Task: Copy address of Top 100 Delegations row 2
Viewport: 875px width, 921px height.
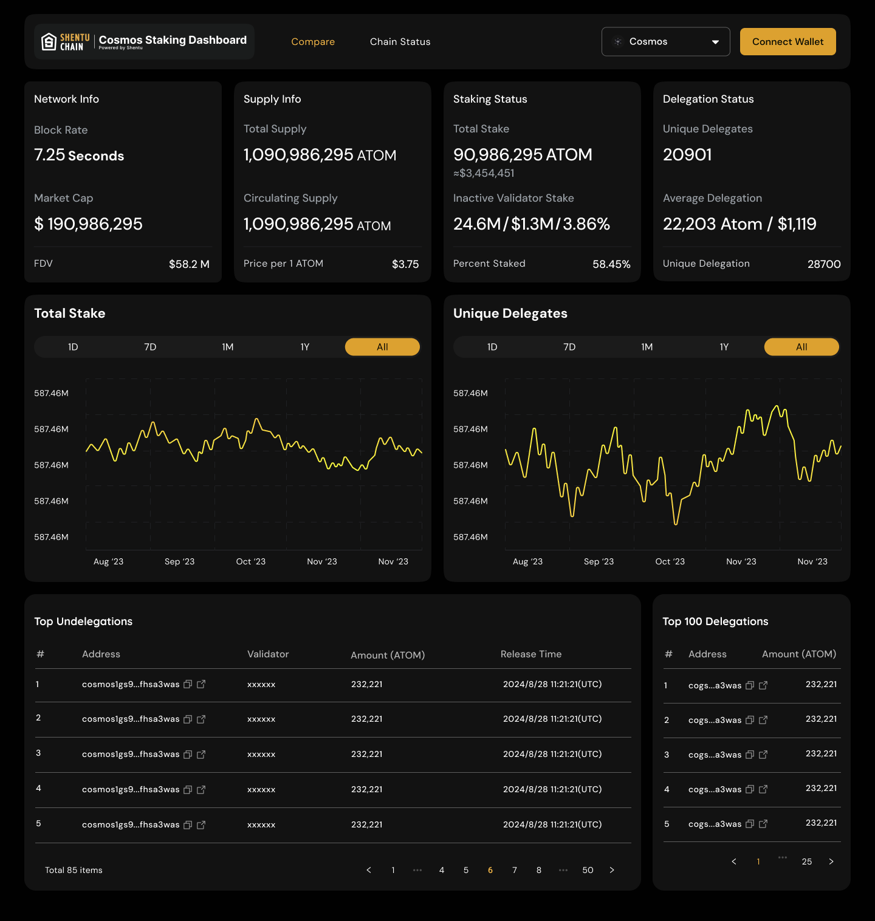Action: [750, 720]
